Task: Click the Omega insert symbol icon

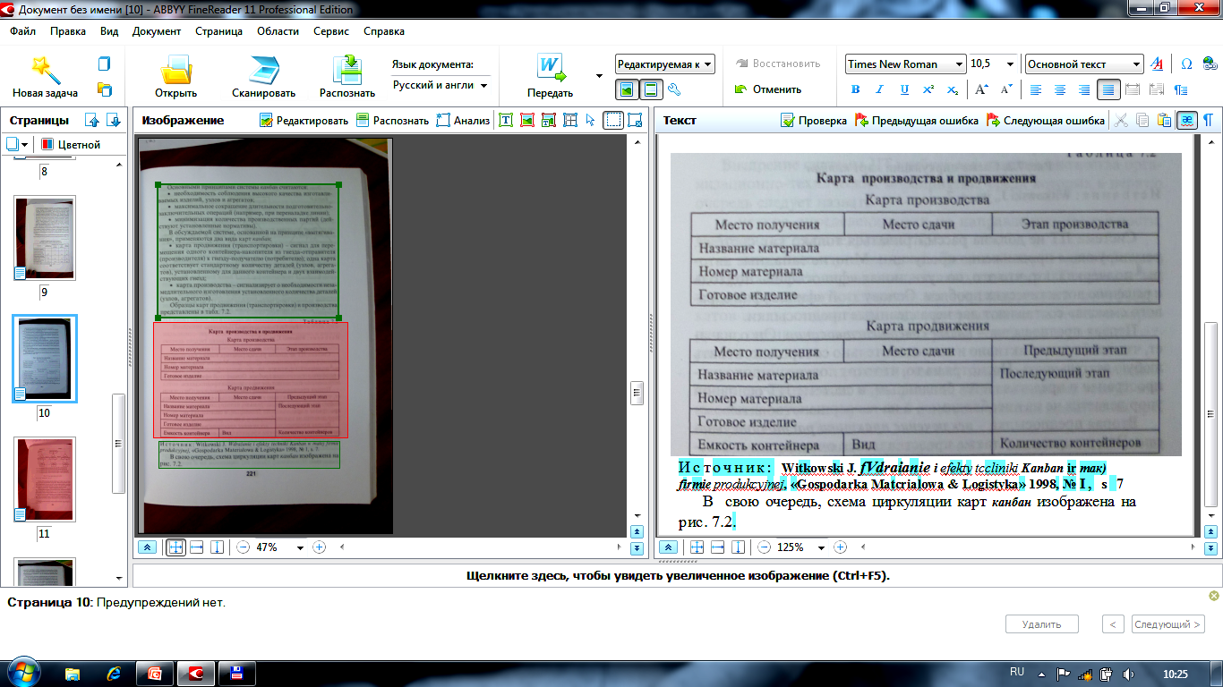Action: (x=1187, y=64)
